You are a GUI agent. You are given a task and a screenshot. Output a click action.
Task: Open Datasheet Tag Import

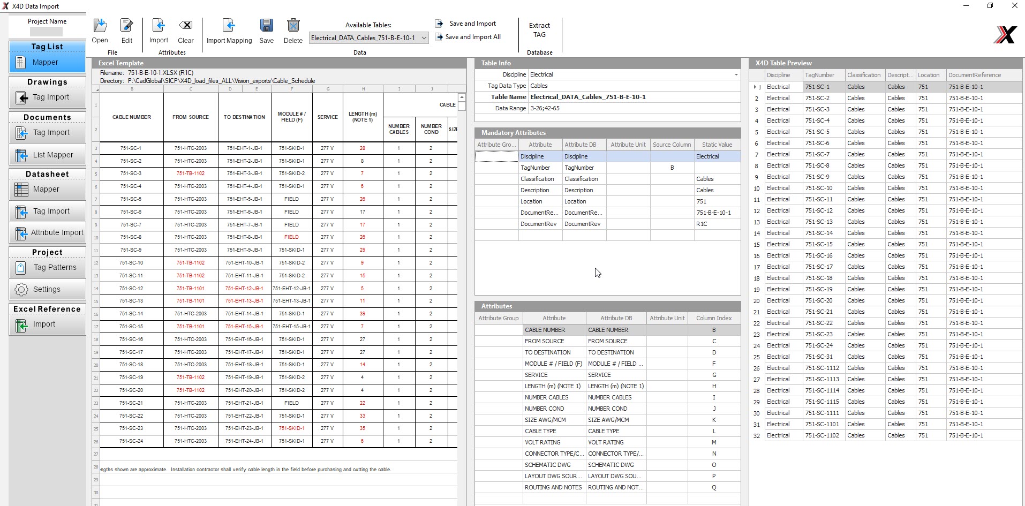tap(47, 212)
